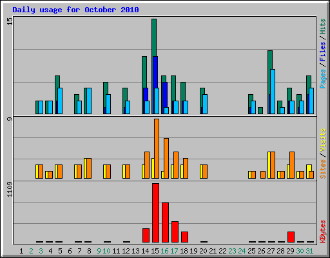The image size is (330, 258).
Task: Click the cyan Pages bar for day 5
Action: [60, 101]
